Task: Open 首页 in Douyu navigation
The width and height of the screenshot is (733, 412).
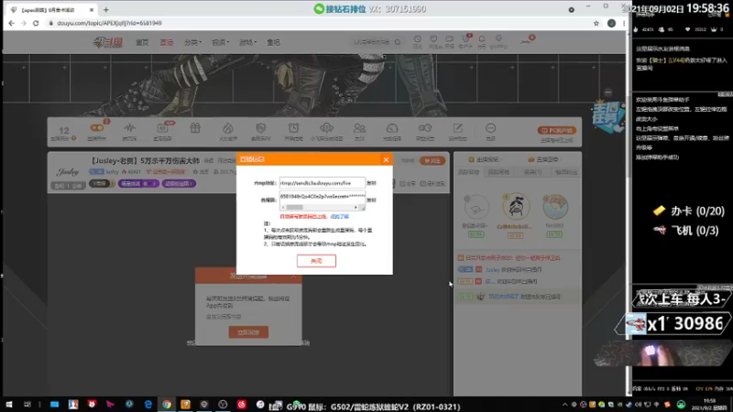Action: tap(142, 42)
